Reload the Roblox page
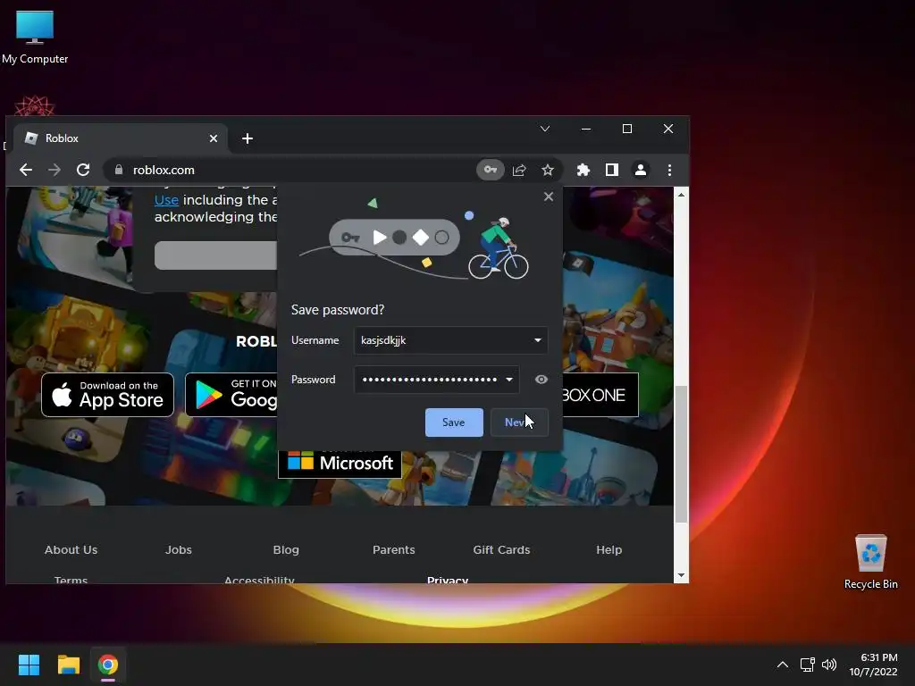Image resolution: width=915 pixels, height=686 pixels. tap(83, 170)
